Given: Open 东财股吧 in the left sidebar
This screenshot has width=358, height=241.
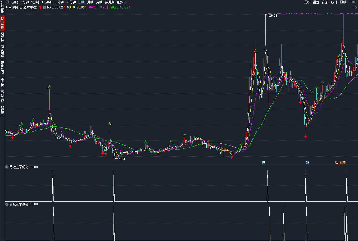Looking at the screenshot, I should 2,96.
